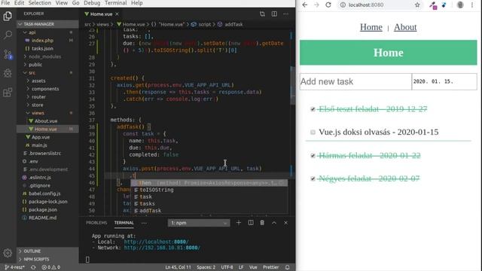Open the Manage gear in activity bar
Image resolution: width=482 pixels, height=271 pixels.
click(8, 253)
